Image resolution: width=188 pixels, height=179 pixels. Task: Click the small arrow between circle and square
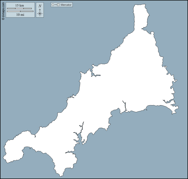(56, 5)
